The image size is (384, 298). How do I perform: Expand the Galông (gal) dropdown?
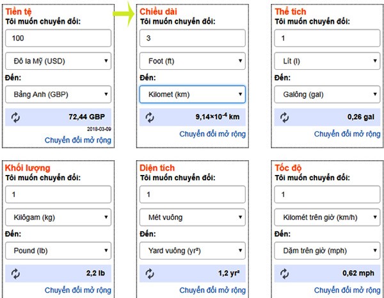(327, 95)
